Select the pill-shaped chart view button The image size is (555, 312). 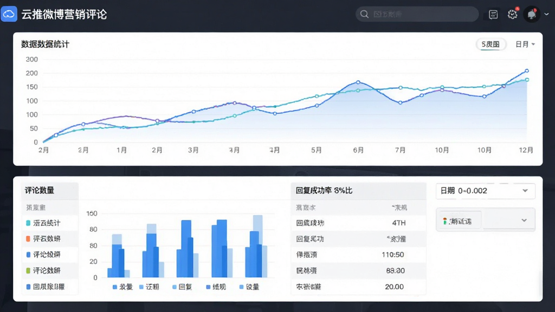[491, 44]
